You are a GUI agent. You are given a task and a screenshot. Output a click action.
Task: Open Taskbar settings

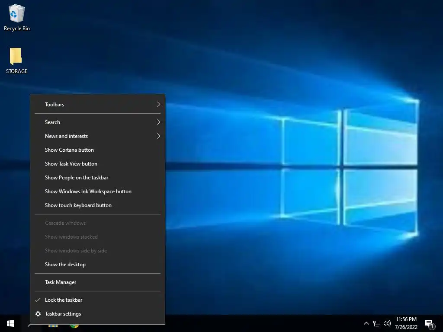pos(97,314)
